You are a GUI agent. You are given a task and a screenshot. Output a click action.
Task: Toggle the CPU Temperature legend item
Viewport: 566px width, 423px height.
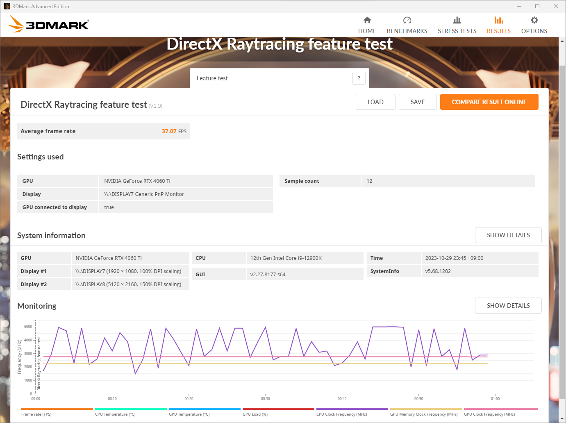(131, 412)
